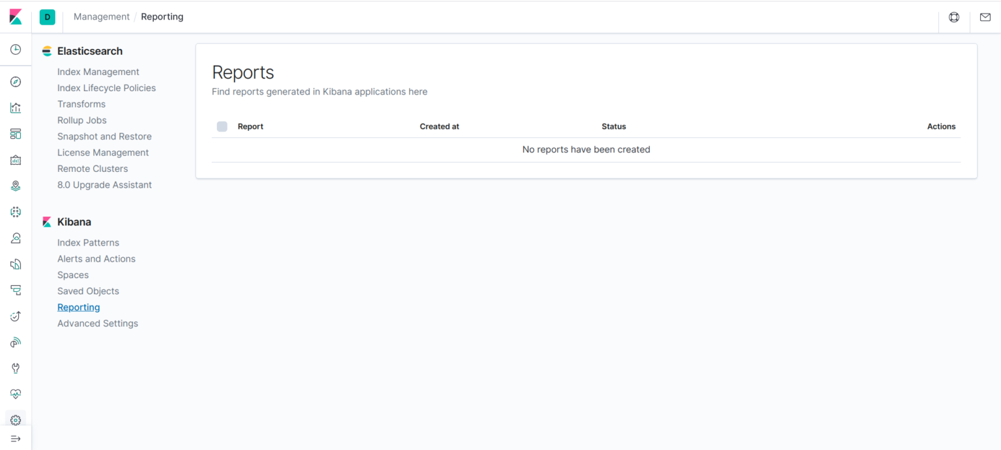Screen dimensions: 1001x450
Task: Open Saved Objects under Kibana
Action: coord(88,291)
